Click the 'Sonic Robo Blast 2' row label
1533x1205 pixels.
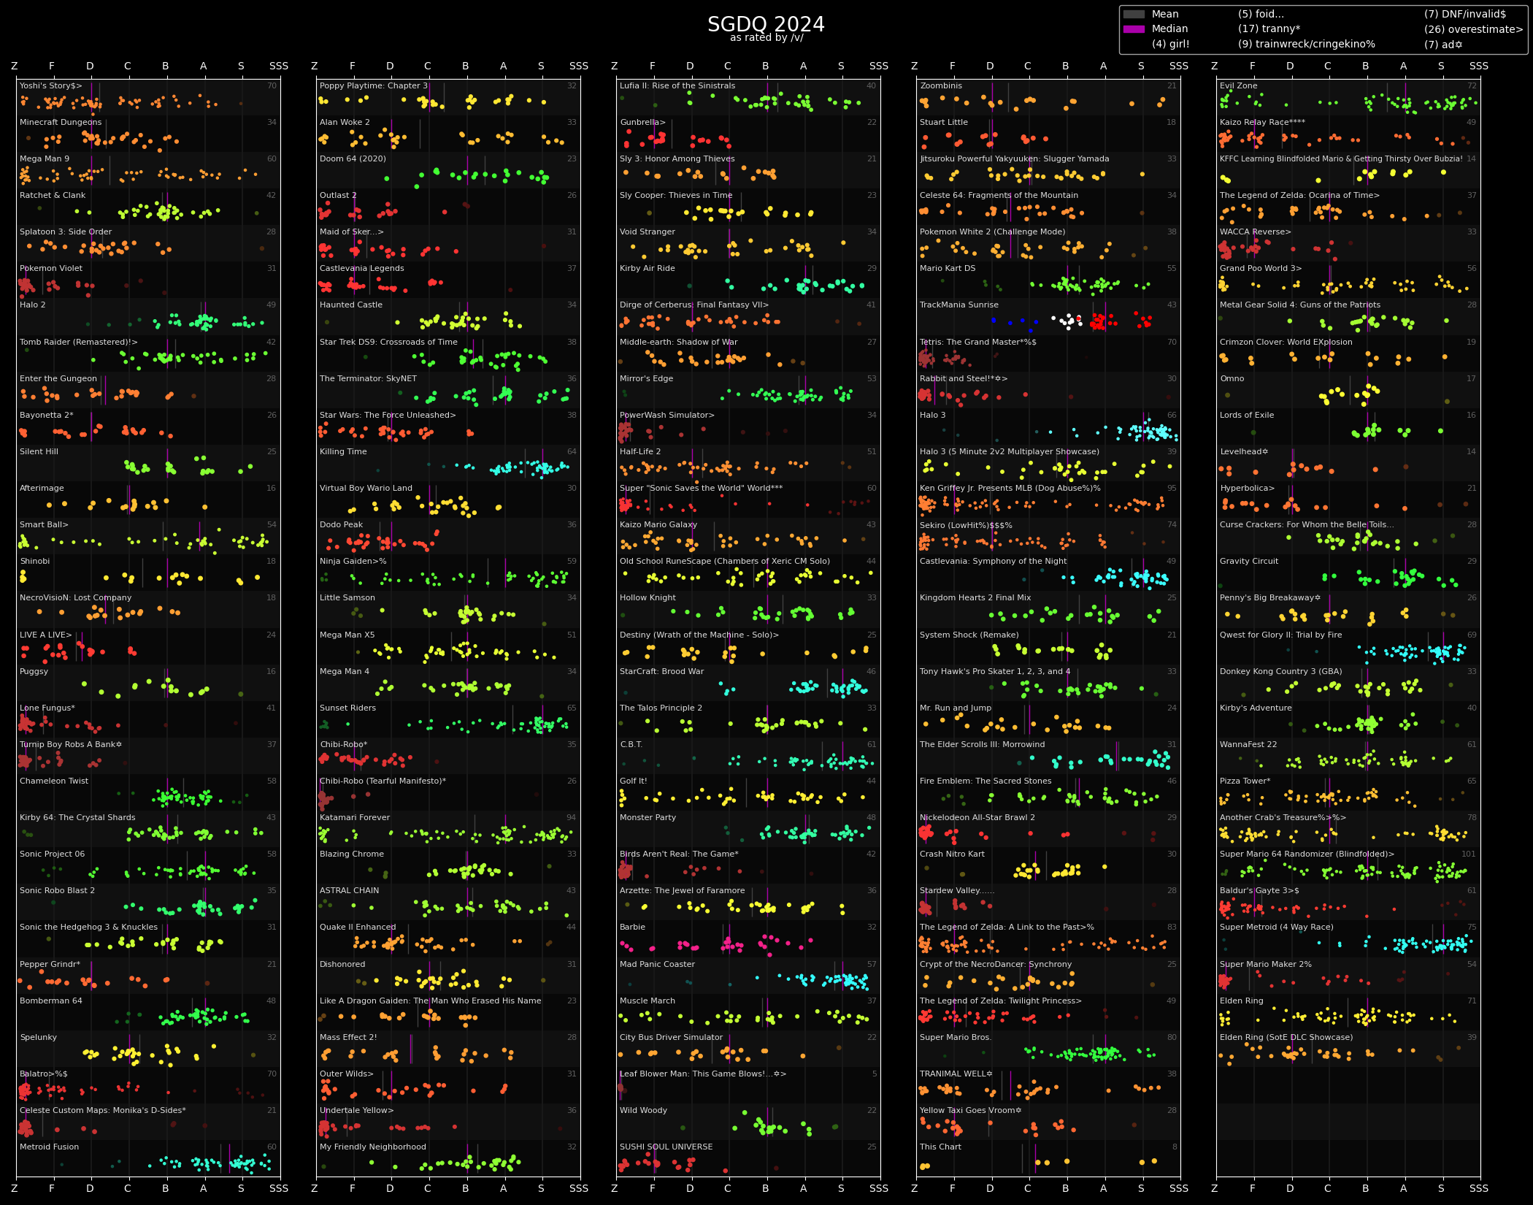click(x=57, y=890)
